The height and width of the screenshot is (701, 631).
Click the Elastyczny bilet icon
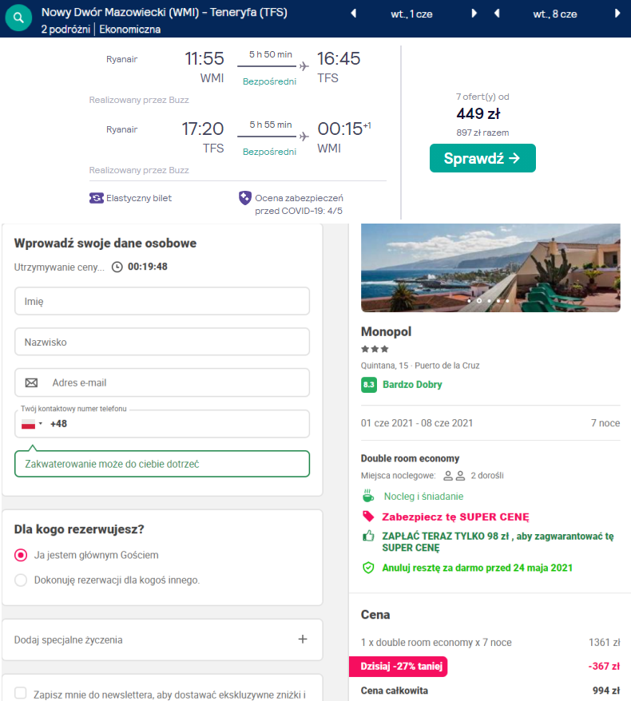coord(96,198)
